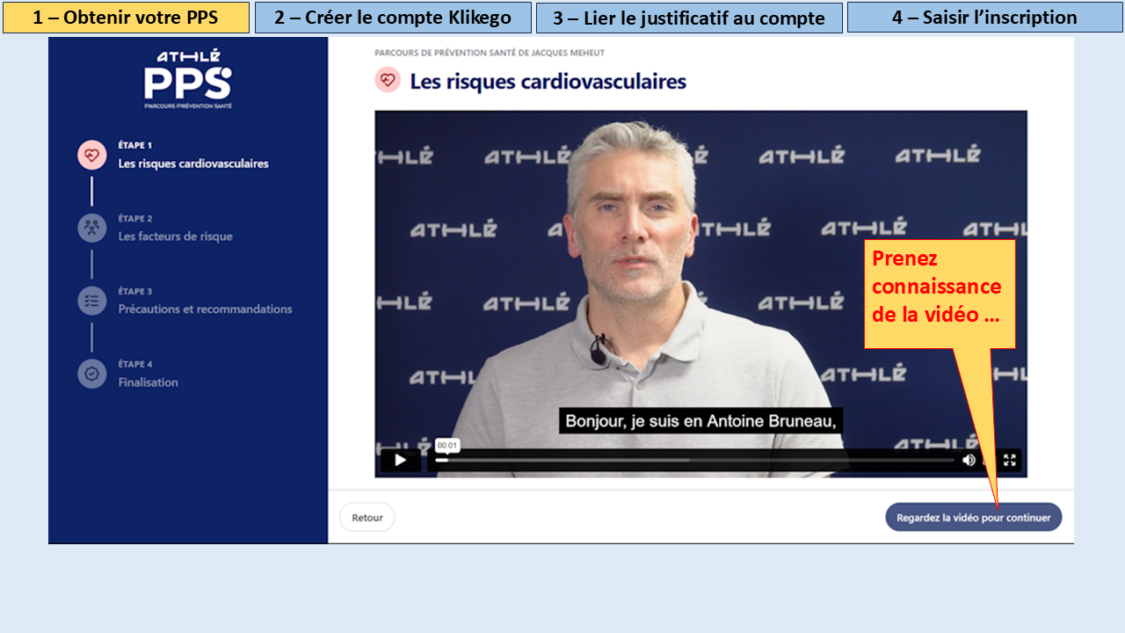Screen dimensions: 1125x633
Task: Open step 'Précautions et recommandations'
Action: [206, 309]
